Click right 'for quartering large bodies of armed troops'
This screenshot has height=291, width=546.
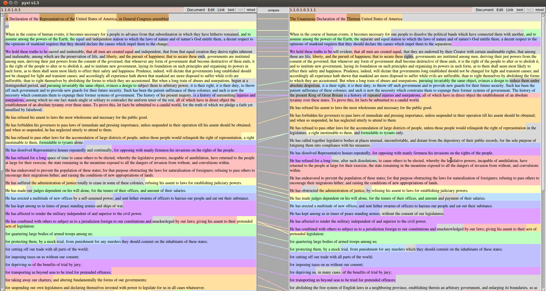(x=333, y=242)
